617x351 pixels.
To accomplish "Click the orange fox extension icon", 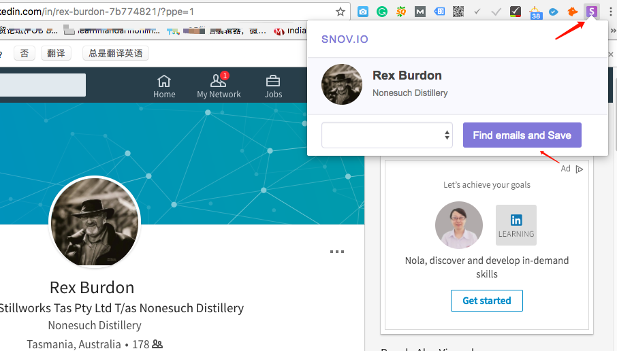I will click(573, 12).
